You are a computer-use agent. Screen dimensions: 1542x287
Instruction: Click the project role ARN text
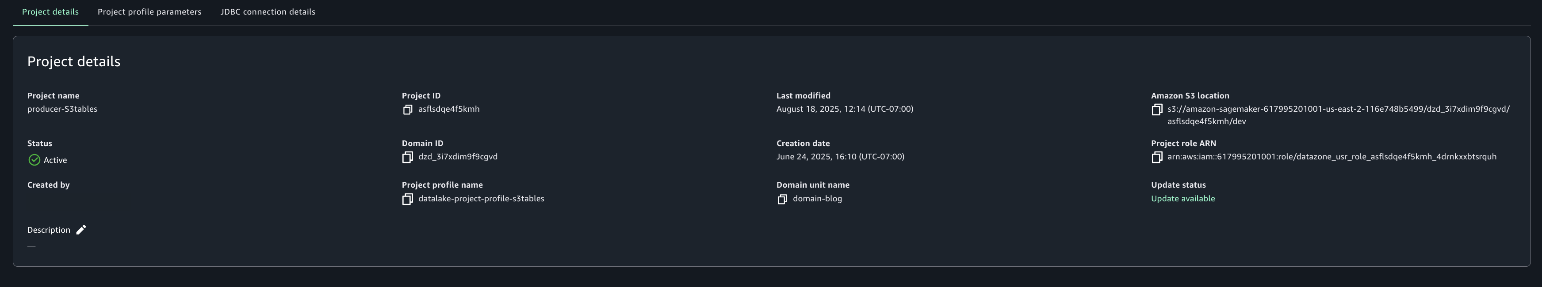tap(1332, 157)
